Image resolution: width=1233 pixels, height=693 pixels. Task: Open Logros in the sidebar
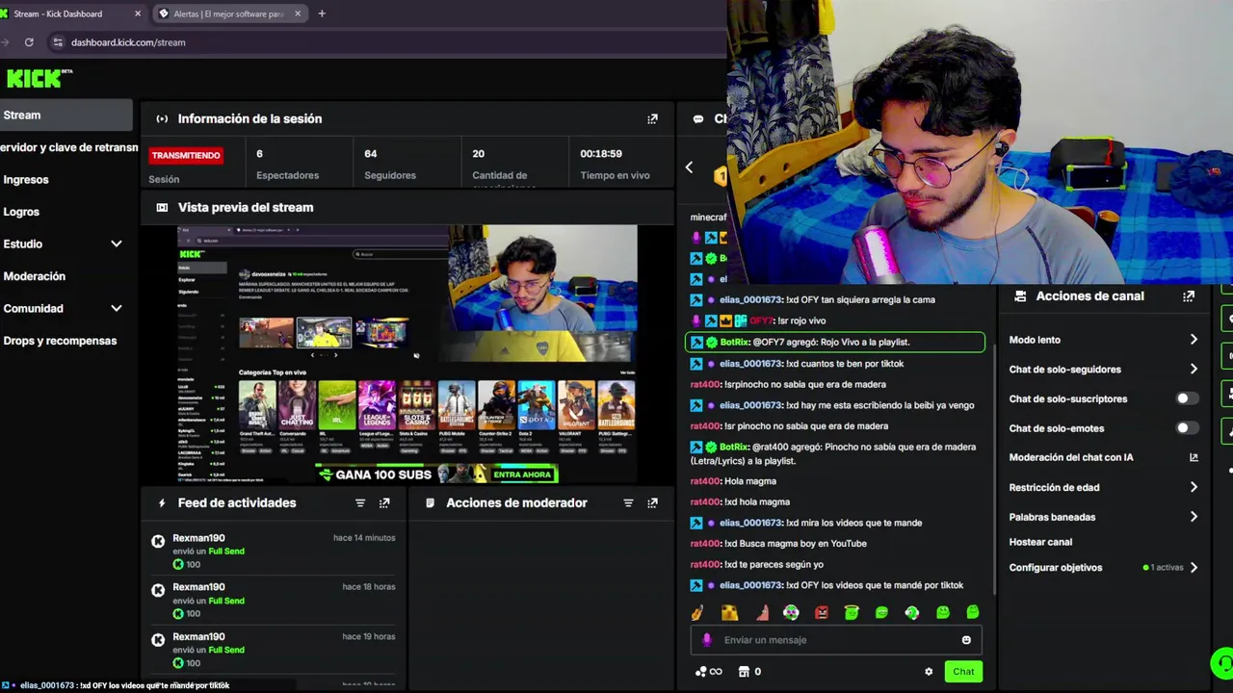coord(21,212)
